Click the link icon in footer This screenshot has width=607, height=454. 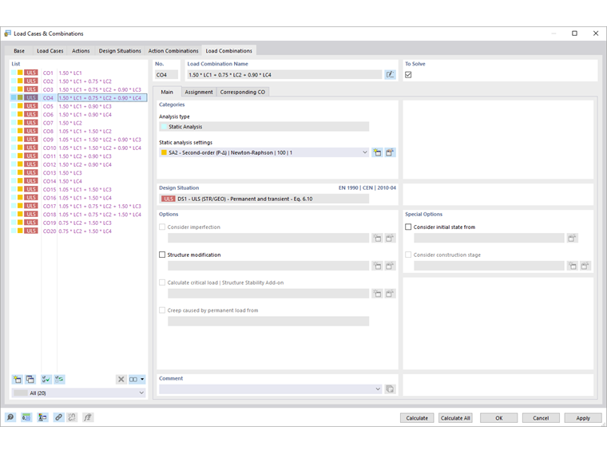58,417
